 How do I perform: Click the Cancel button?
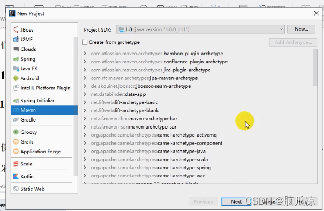click(x=269, y=201)
